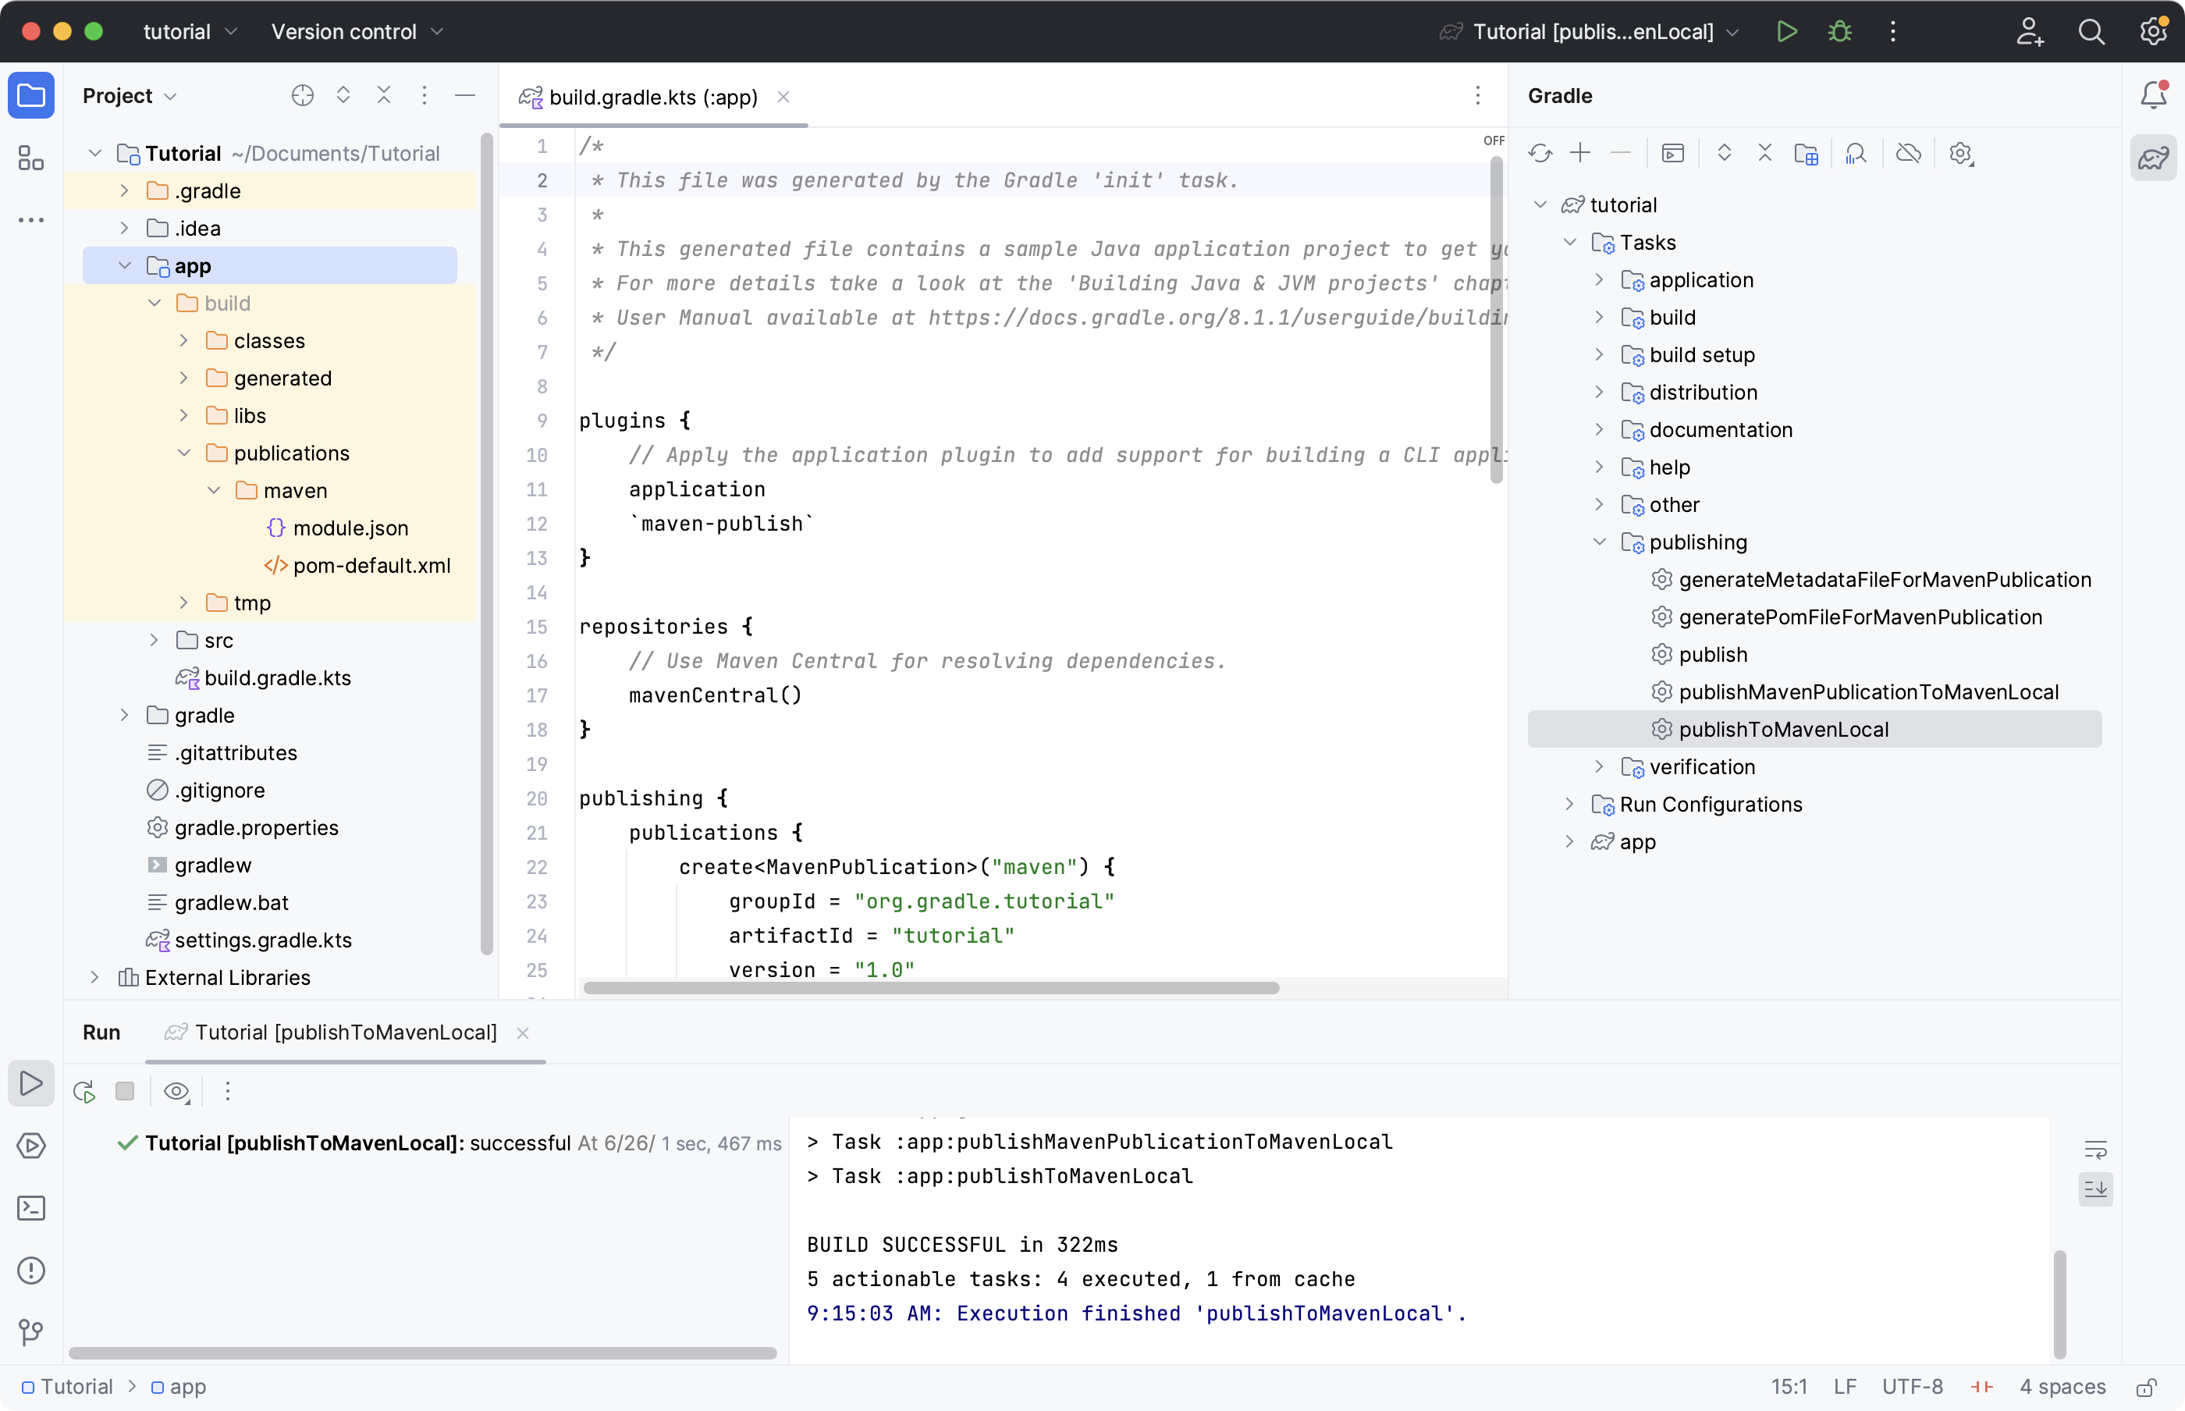Open Gradle tool window from right stripe

coord(2153,158)
